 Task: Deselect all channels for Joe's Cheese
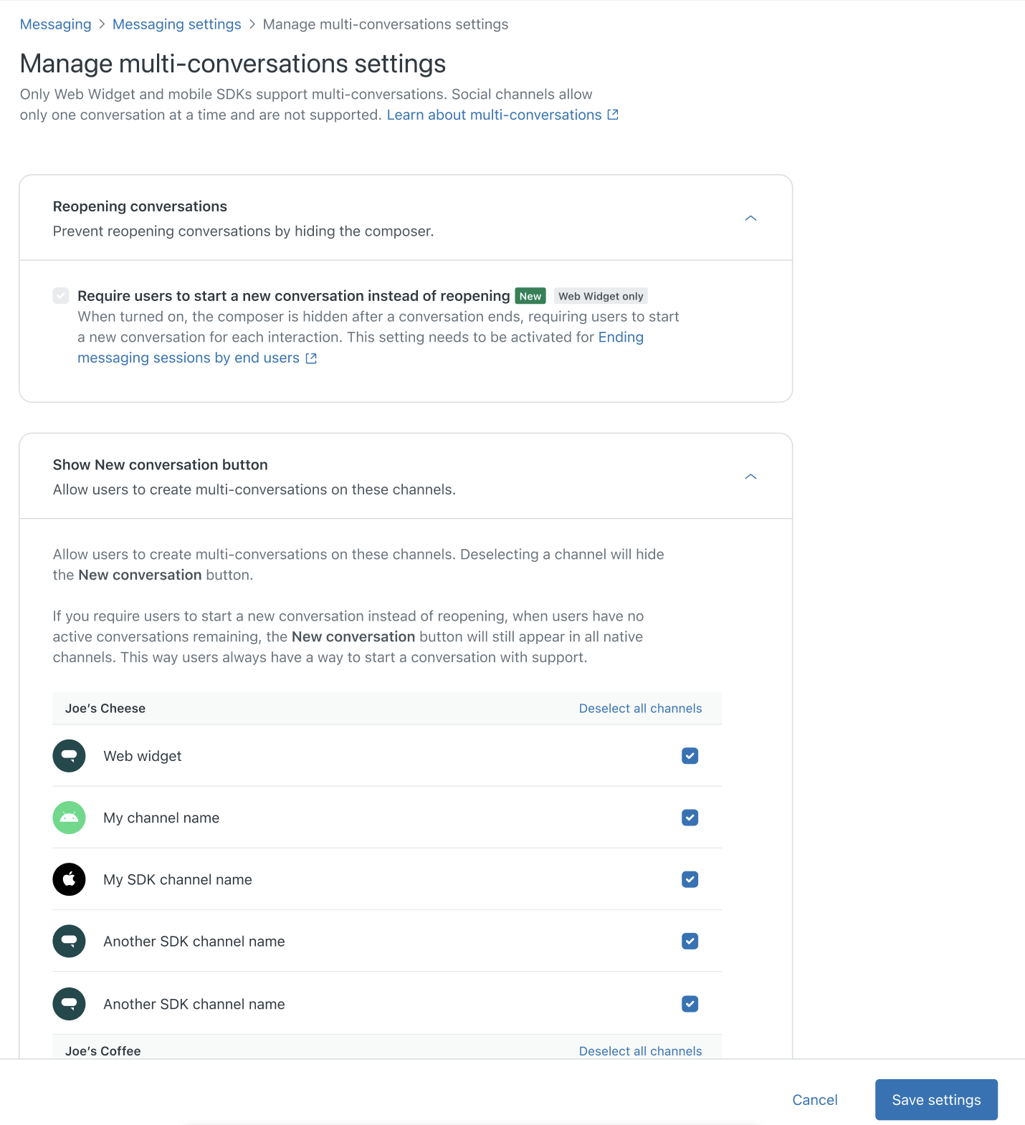(640, 708)
